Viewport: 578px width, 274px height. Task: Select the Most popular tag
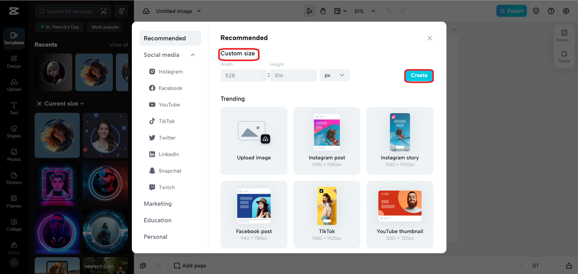[105, 27]
